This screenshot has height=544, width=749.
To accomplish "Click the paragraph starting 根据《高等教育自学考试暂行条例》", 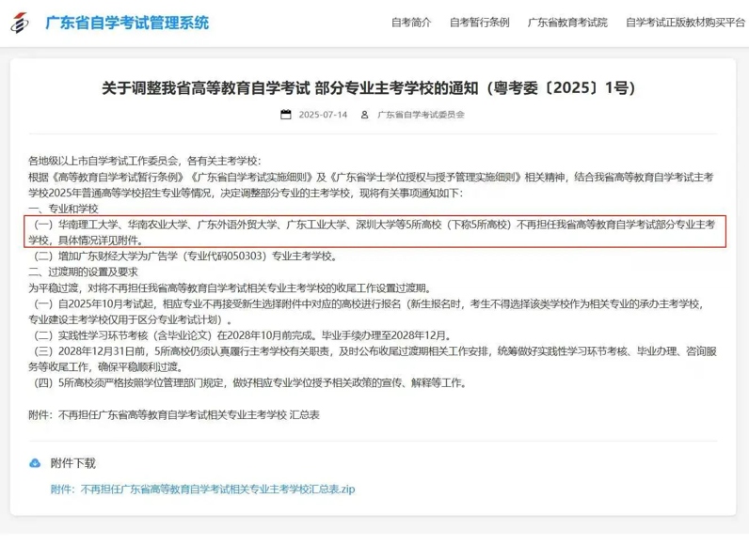I will pyautogui.click(x=373, y=185).
